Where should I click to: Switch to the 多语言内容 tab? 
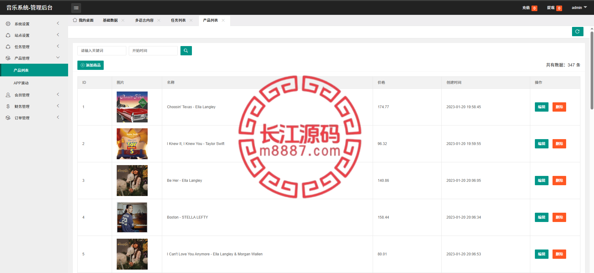point(144,20)
